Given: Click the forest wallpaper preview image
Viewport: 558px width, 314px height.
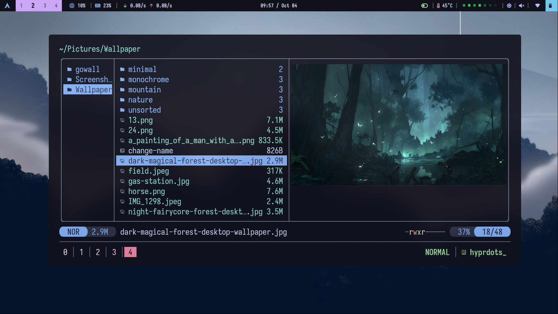Looking at the screenshot, I should (399, 125).
